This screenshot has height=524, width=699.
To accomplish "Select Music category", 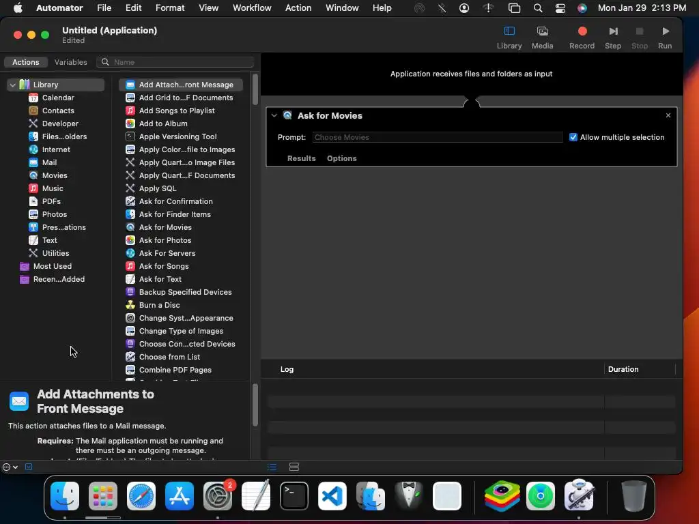I will [x=53, y=188].
